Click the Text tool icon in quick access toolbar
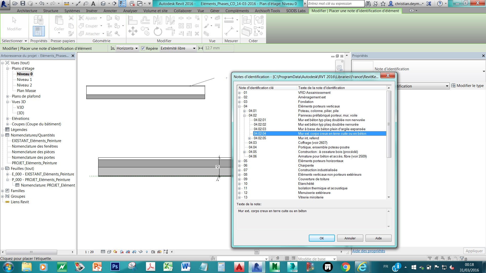The width and height of the screenshot is (486, 273). click(x=93, y=4)
